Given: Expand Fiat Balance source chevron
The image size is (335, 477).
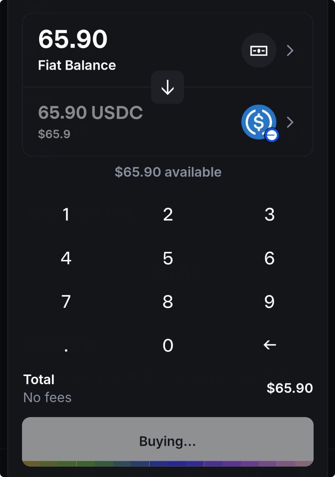Looking at the screenshot, I should pos(290,51).
